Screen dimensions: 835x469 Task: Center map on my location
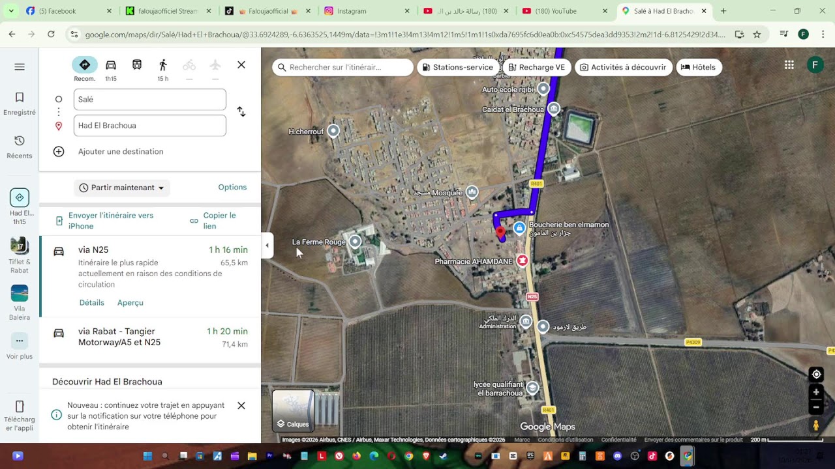coord(816,374)
